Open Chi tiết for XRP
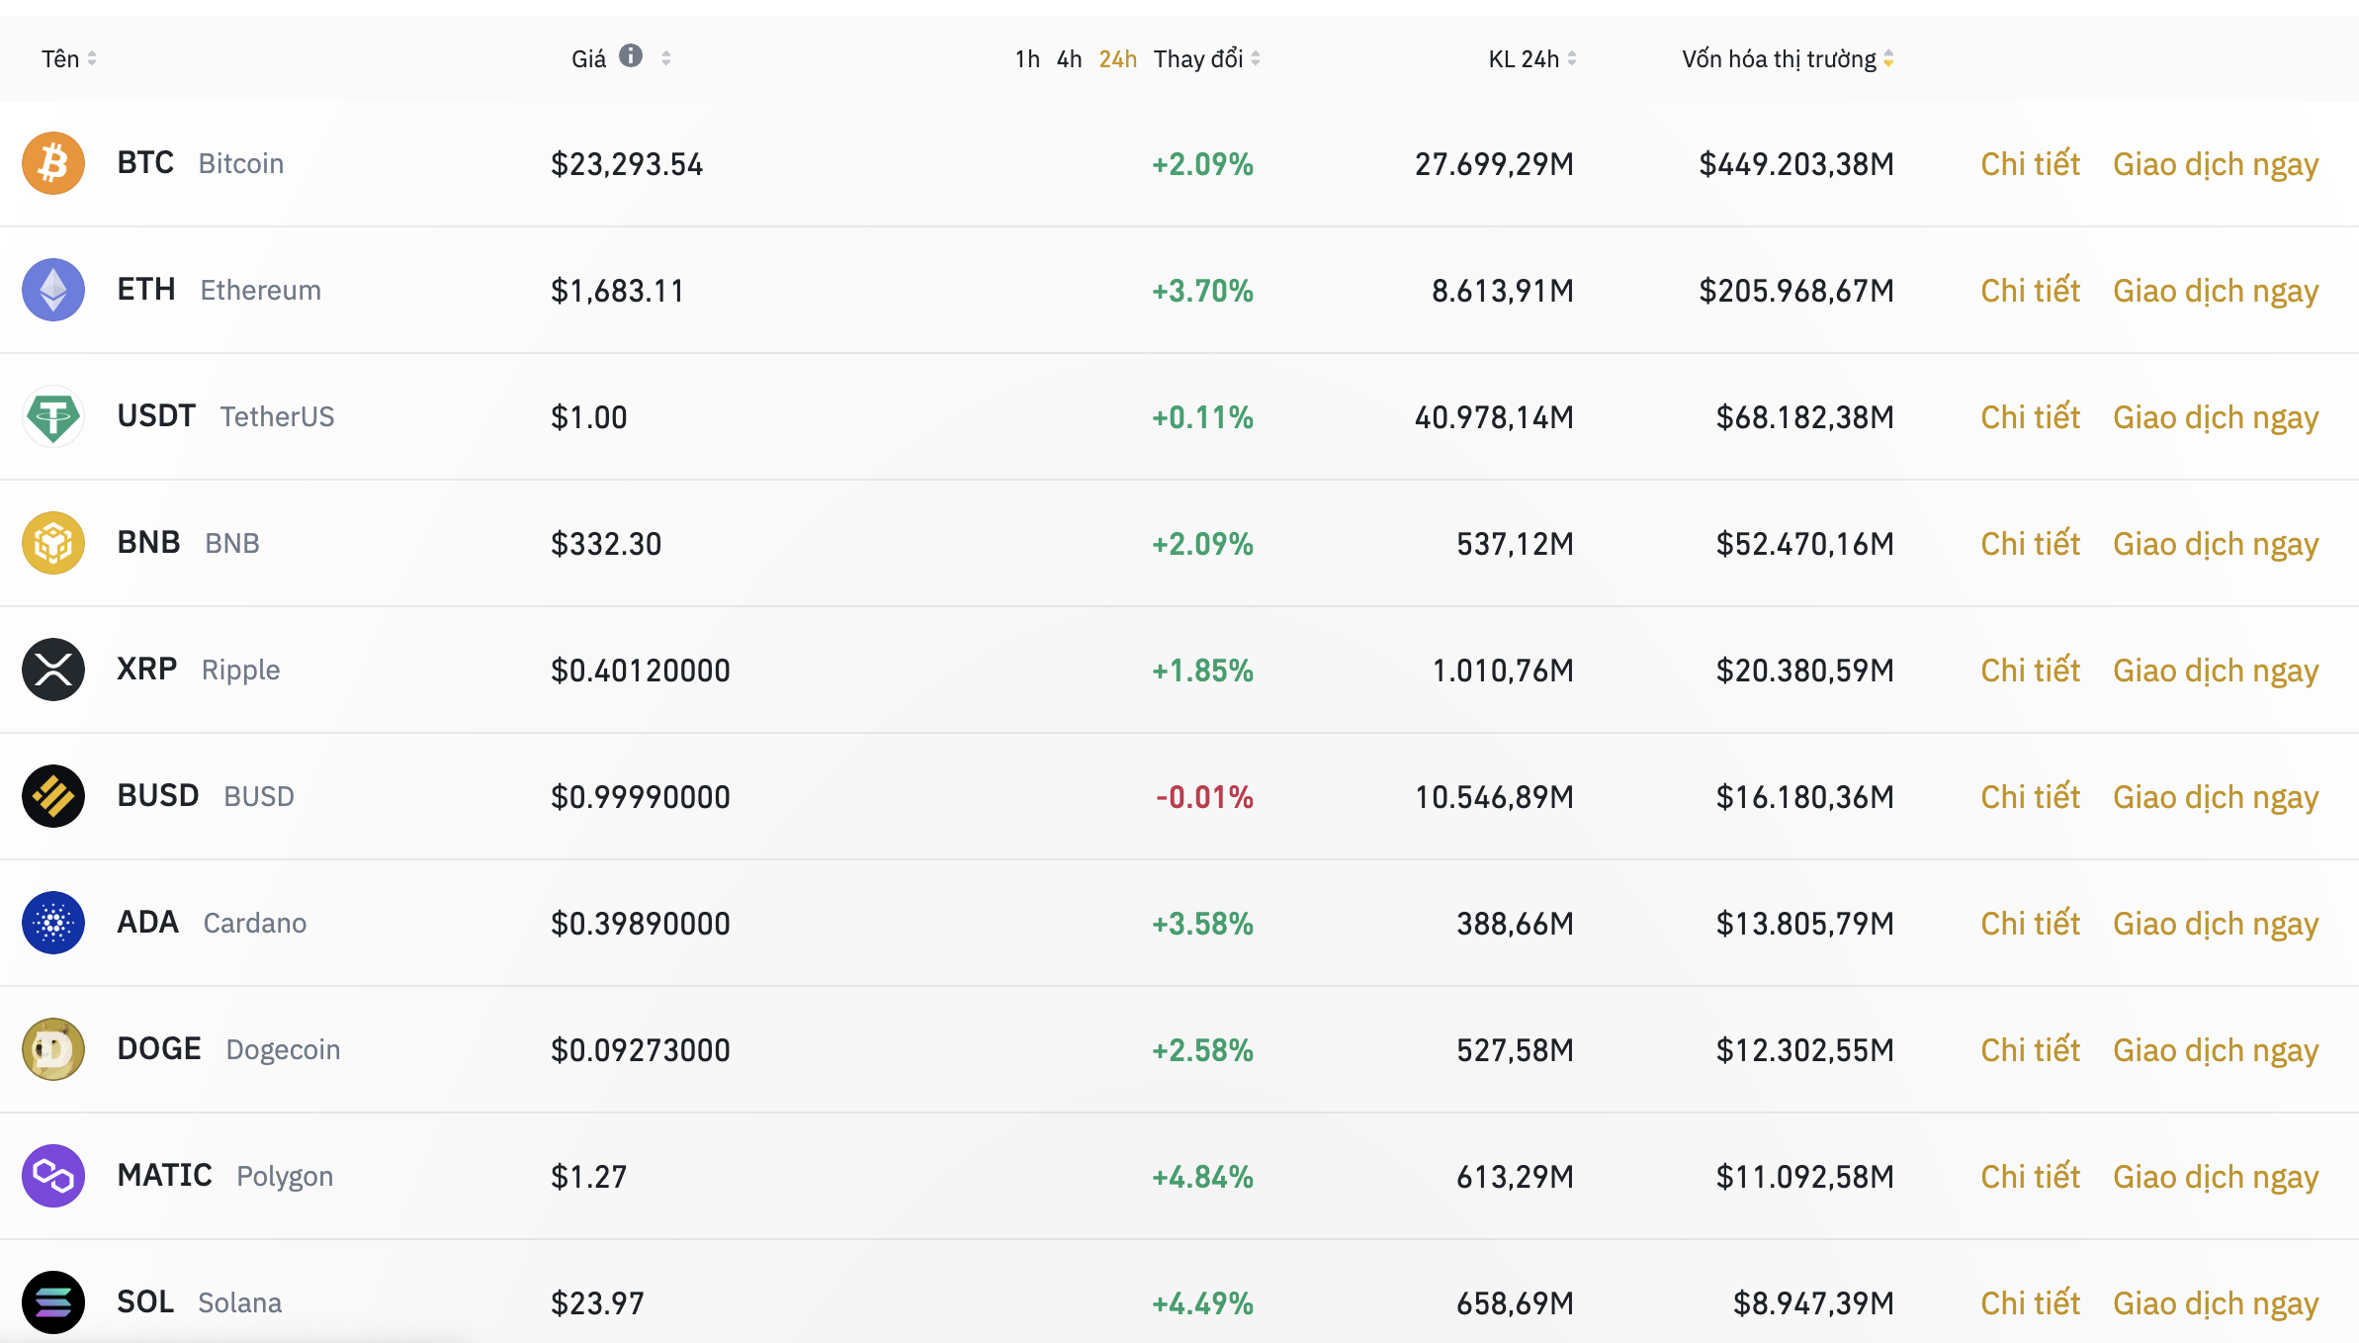Screen dimensions: 2359x1343 (2030, 670)
